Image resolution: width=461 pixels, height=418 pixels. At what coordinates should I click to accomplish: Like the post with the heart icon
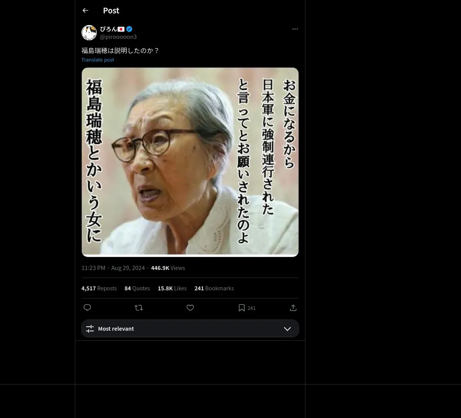pos(190,308)
